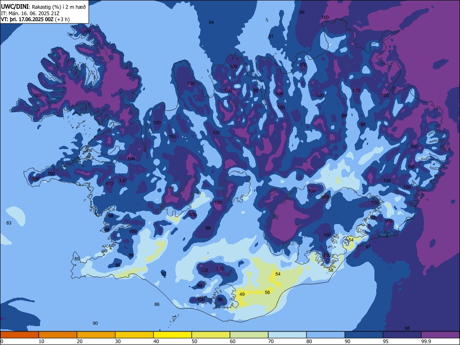The height and width of the screenshot is (345, 460).
Task: Click the 90 humidity value over sea
Action: 95,323
